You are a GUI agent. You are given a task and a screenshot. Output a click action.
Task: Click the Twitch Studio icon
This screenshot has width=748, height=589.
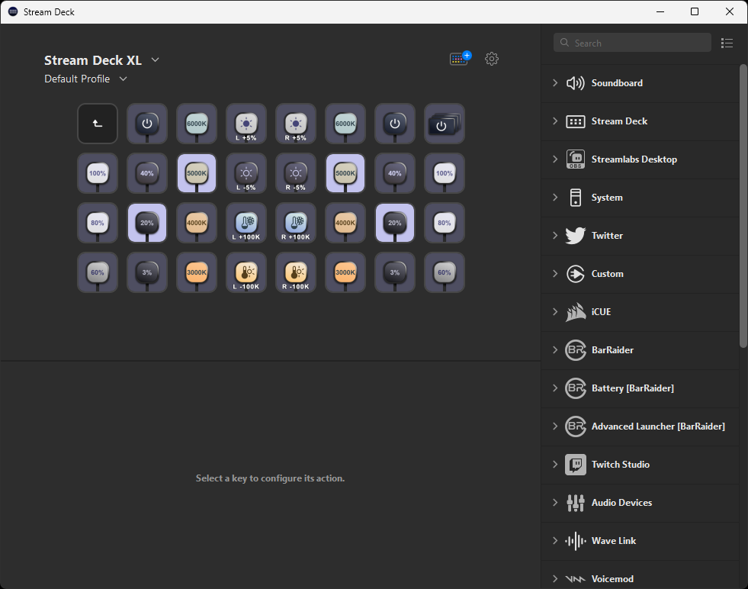click(576, 465)
